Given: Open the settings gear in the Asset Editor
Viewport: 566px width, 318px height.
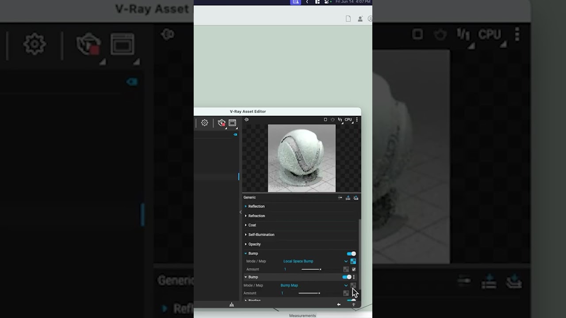Looking at the screenshot, I should coord(204,123).
